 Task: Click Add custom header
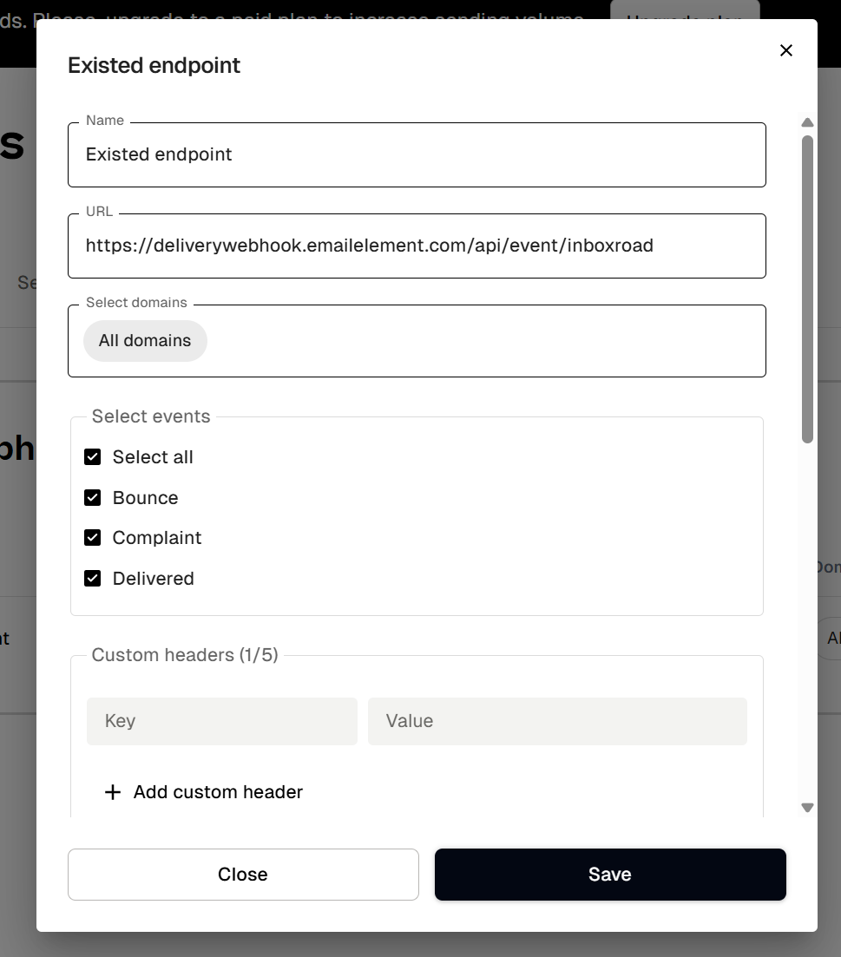[x=218, y=792]
